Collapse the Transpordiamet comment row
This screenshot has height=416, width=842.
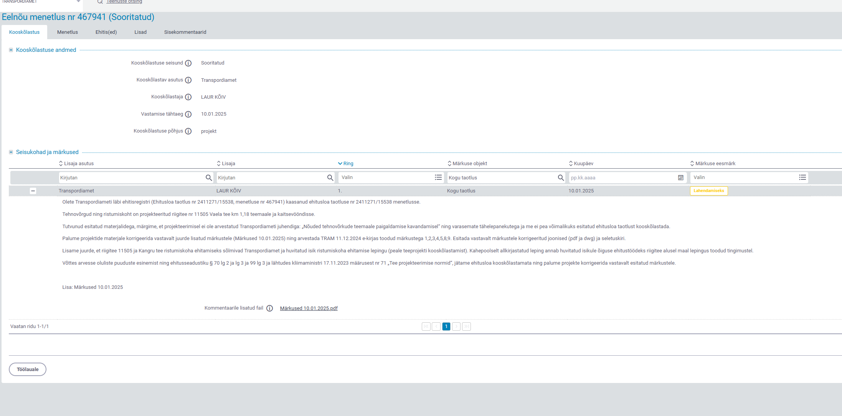(33, 191)
